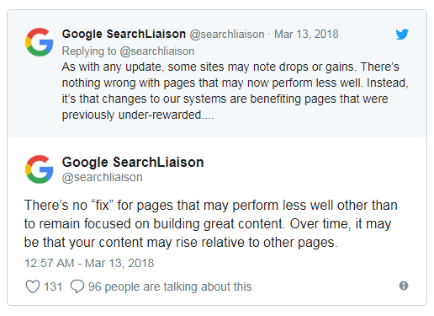Click the main tweet text about no fix
Screen dimensions: 434x316
pyautogui.click(x=210, y=224)
